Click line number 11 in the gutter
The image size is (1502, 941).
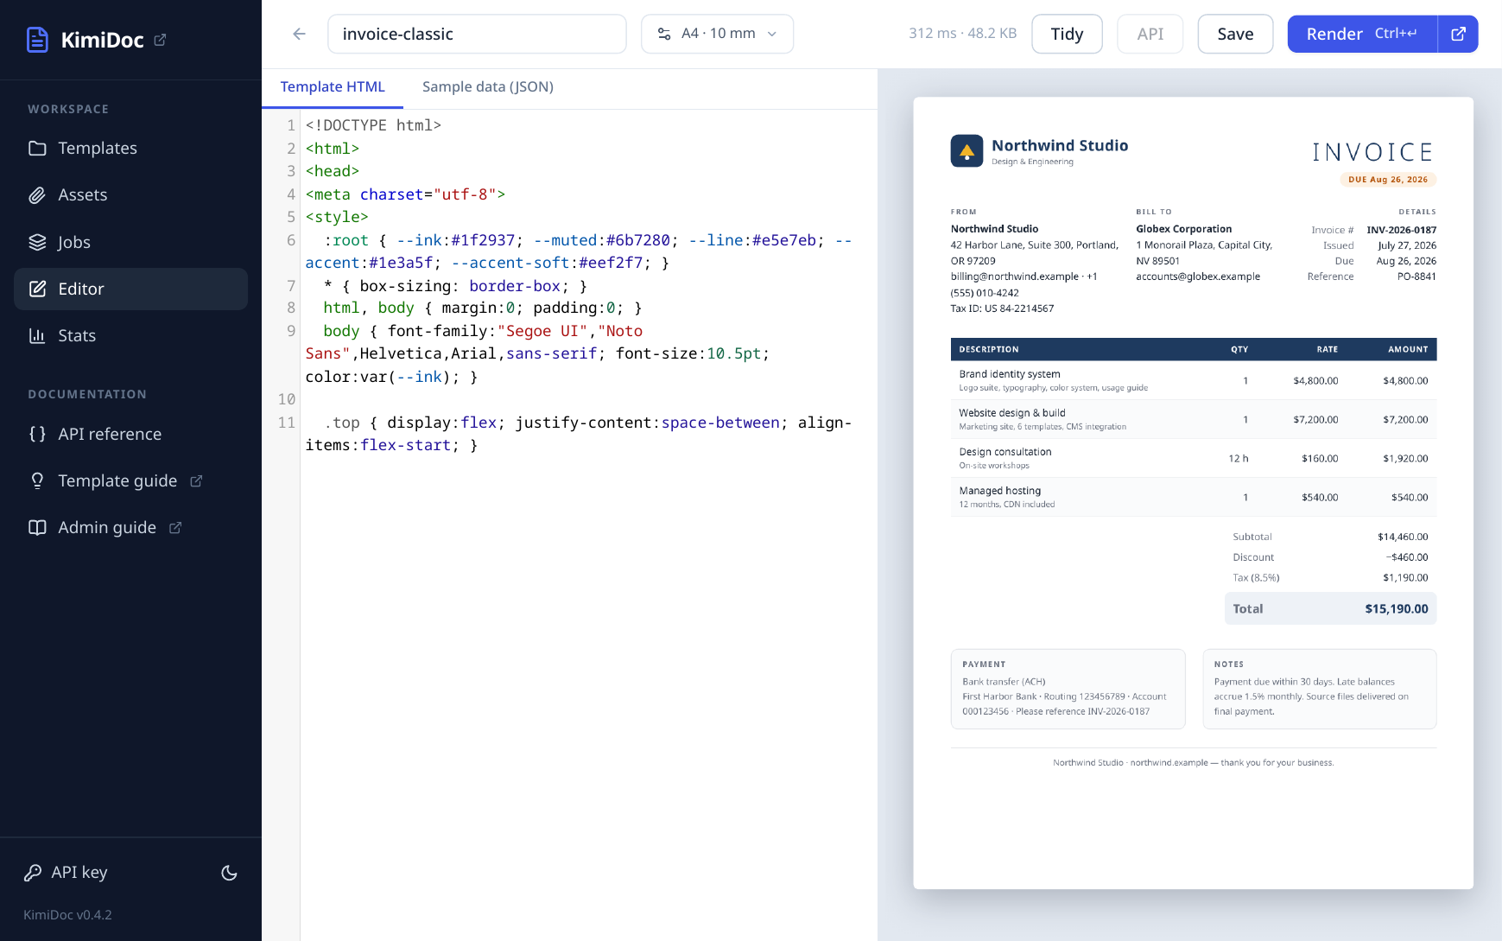[x=287, y=423]
